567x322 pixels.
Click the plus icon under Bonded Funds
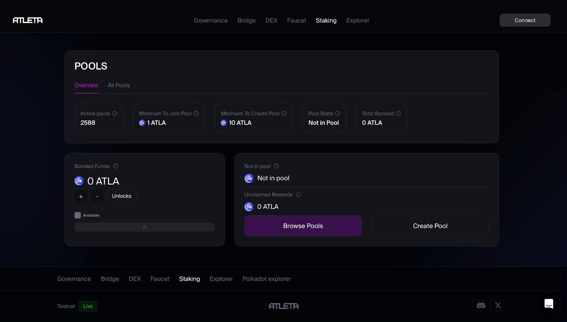[x=81, y=196]
